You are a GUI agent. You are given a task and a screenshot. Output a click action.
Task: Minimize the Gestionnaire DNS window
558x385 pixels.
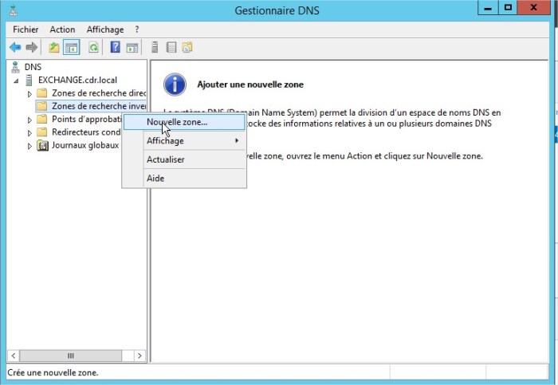(x=488, y=8)
